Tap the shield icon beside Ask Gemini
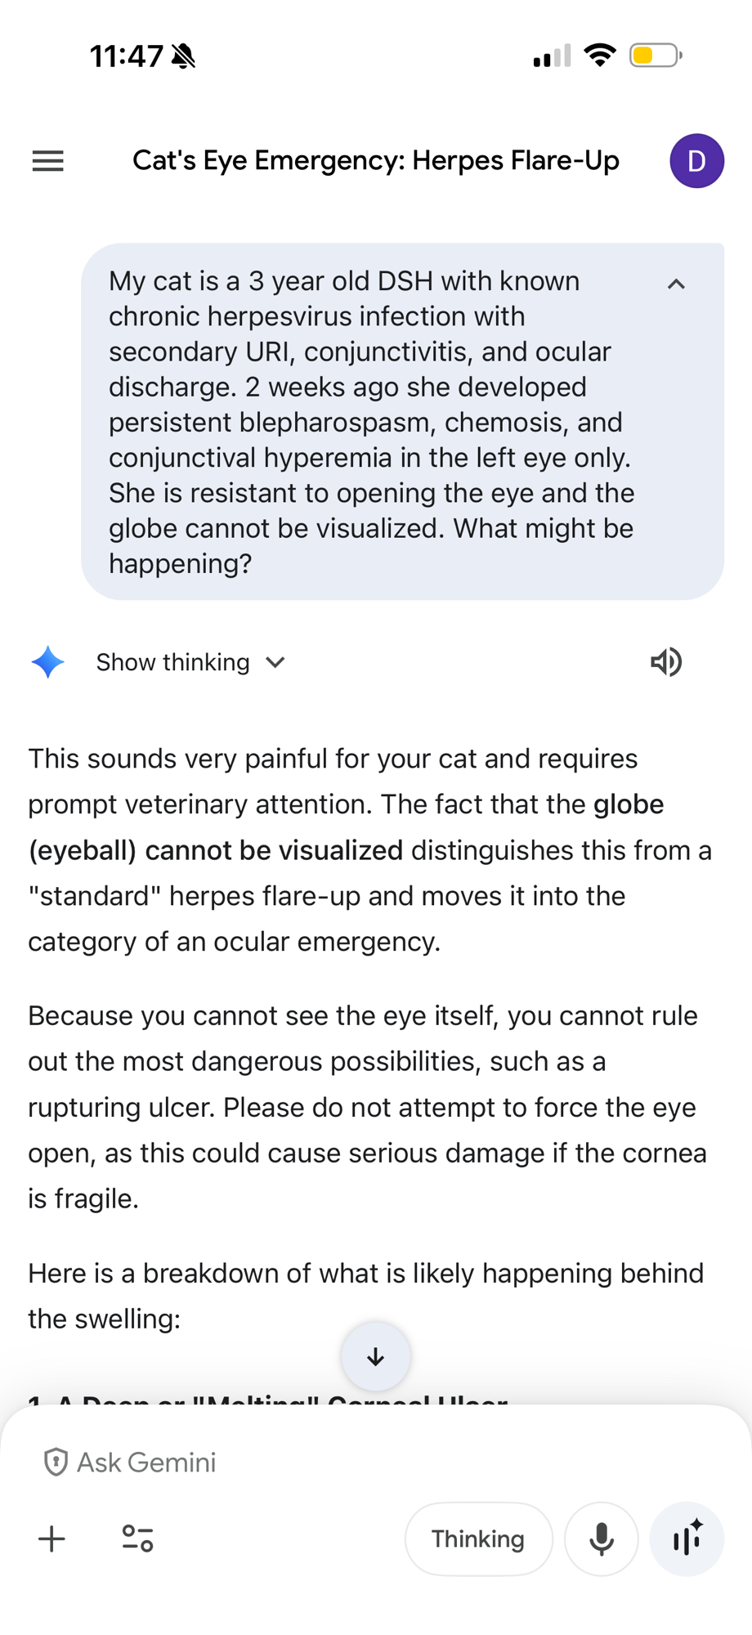This screenshot has height=1635, width=752. pos(56,1462)
